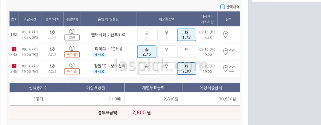Click location pin icon for match 243
Image resolution: width=321 pixels, height=125 pixels.
pos(225,51)
